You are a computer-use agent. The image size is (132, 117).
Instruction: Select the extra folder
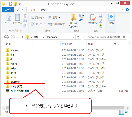pyautogui.click(x=11, y=64)
